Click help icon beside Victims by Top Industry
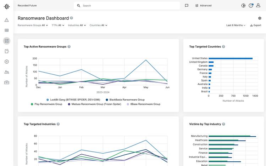The width and height of the screenshot is (266, 166). coord(223,124)
